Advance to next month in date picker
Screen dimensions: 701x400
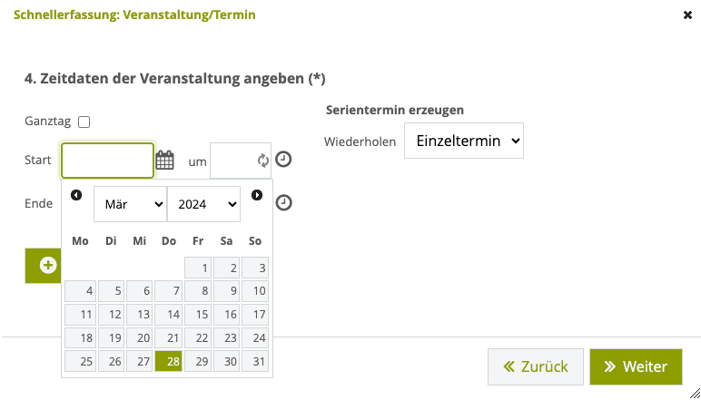click(x=257, y=195)
